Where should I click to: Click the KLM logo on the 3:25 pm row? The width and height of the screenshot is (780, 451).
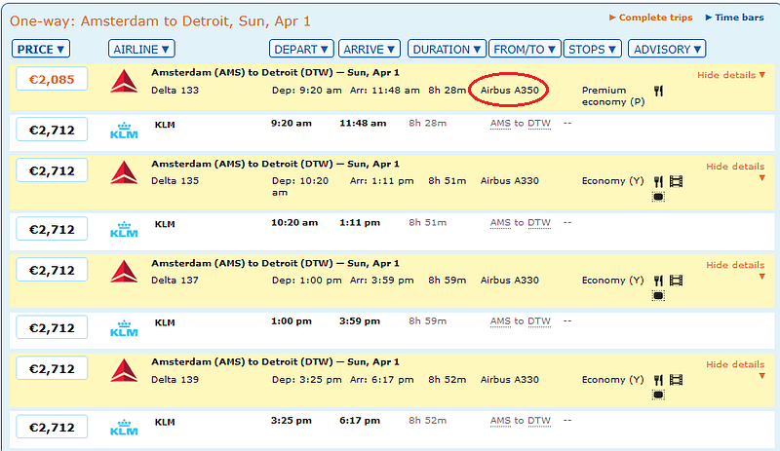point(124,428)
